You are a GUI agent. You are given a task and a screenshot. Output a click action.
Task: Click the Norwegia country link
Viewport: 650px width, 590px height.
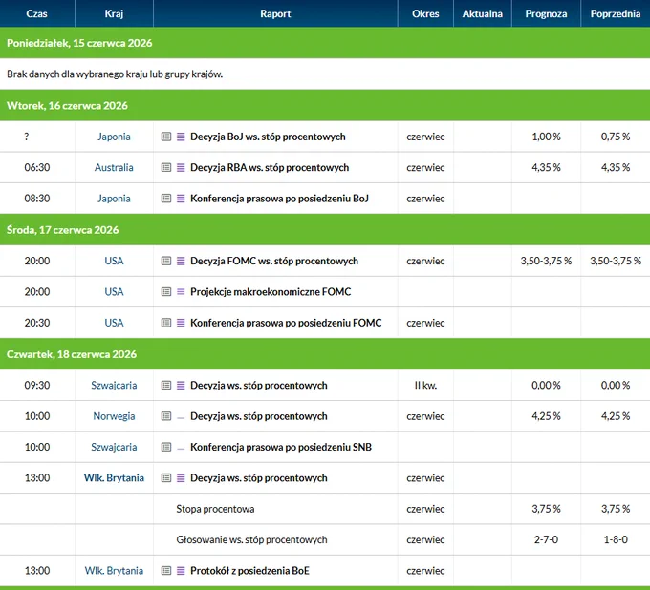coord(114,416)
